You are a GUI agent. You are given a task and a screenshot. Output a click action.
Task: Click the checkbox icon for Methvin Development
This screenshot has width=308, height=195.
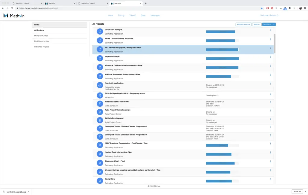(100, 120)
